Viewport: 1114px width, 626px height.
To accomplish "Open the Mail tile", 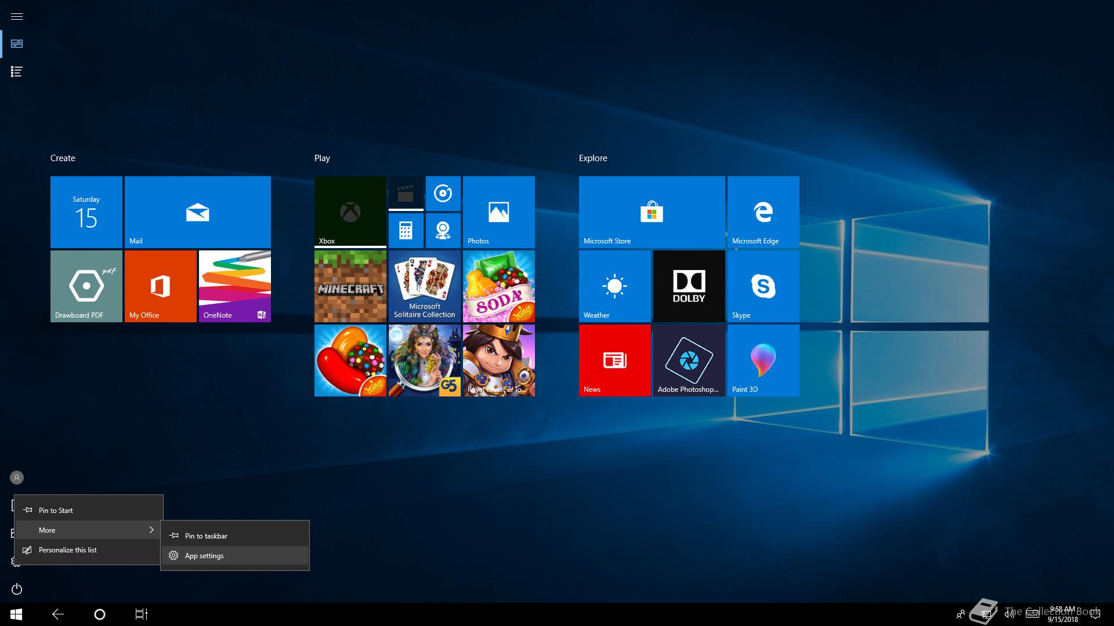I will pos(198,212).
